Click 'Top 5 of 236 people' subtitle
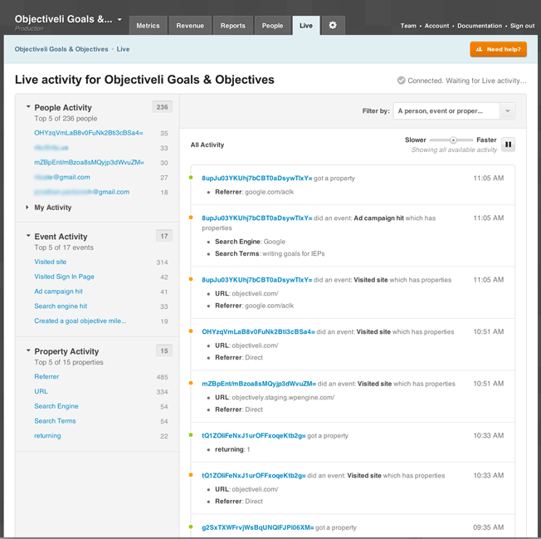The height and width of the screenshot is (539, 541). pyautogui.click(x=66, y=119)
